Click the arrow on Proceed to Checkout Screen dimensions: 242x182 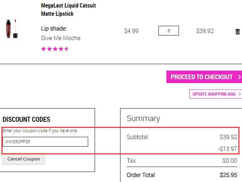pyautogui.click(x=239, y=77)
